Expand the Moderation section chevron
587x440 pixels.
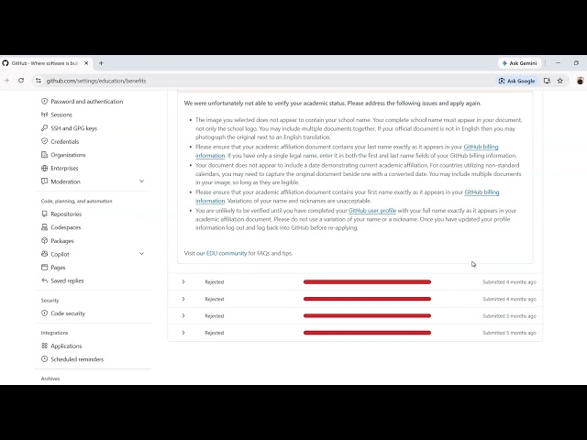(141, 181)
